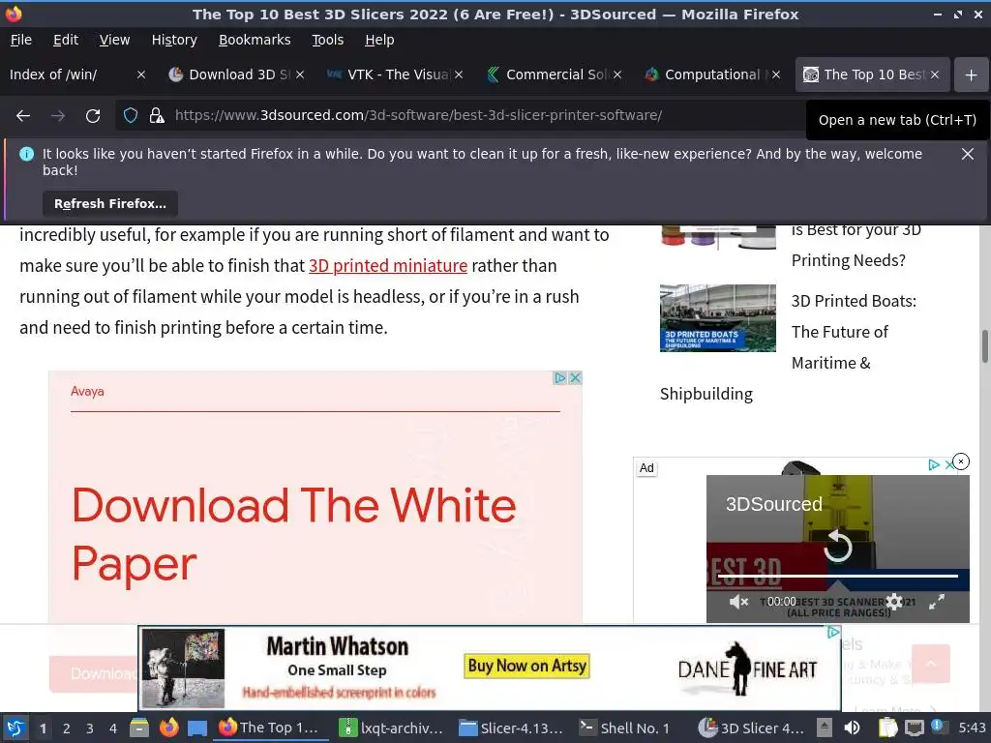
Task: Launch file manager from panel
Action: point(139,728)
